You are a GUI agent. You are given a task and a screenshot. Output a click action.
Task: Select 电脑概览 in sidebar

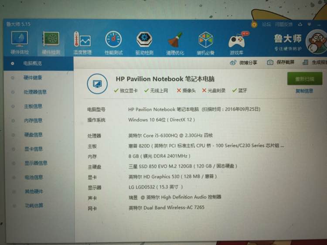click(x=38, y=63)
